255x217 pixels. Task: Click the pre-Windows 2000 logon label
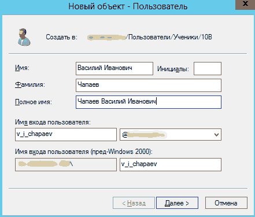84,152
